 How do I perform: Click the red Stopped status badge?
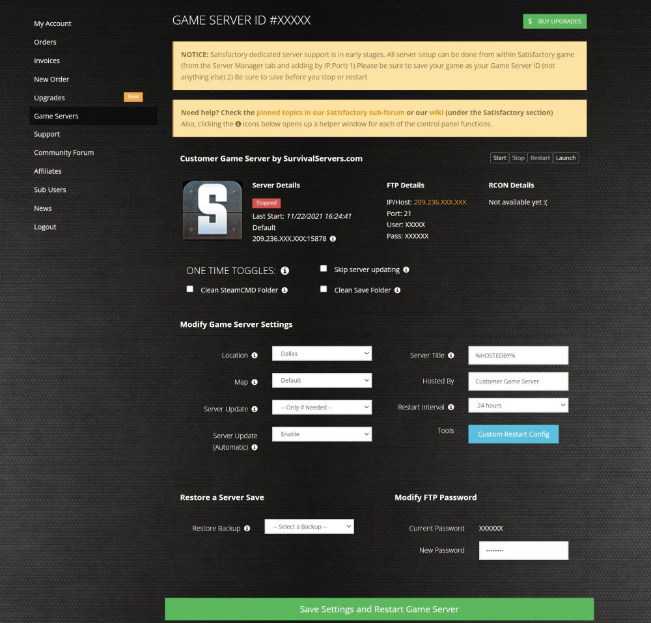(266, 203)
